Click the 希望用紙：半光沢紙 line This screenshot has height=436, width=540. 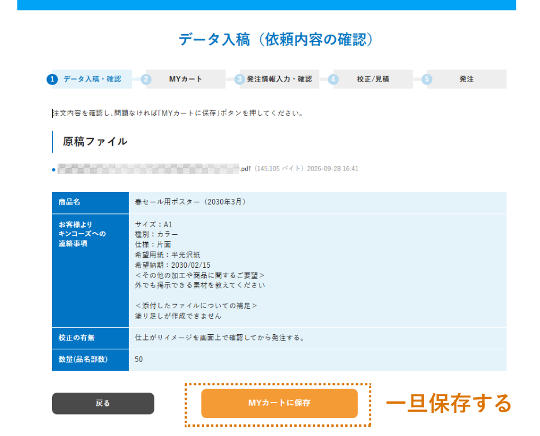[167, 255]
